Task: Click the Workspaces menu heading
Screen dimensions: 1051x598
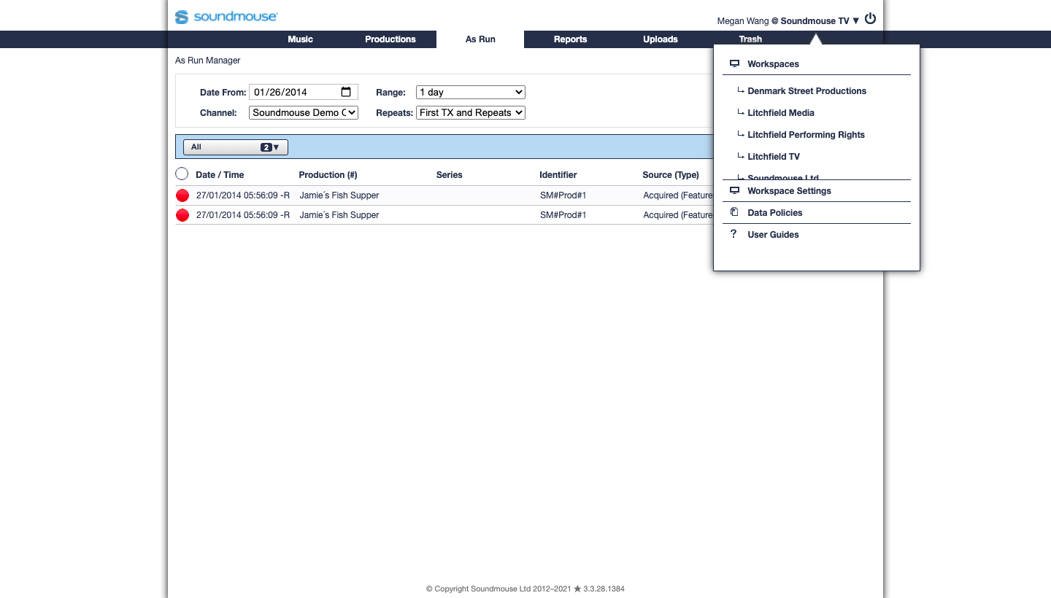Action: (773, 64)
